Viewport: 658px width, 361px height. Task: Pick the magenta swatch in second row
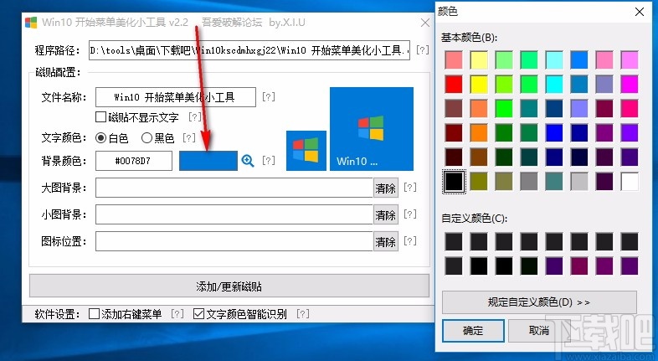click(x=630, y=84)
